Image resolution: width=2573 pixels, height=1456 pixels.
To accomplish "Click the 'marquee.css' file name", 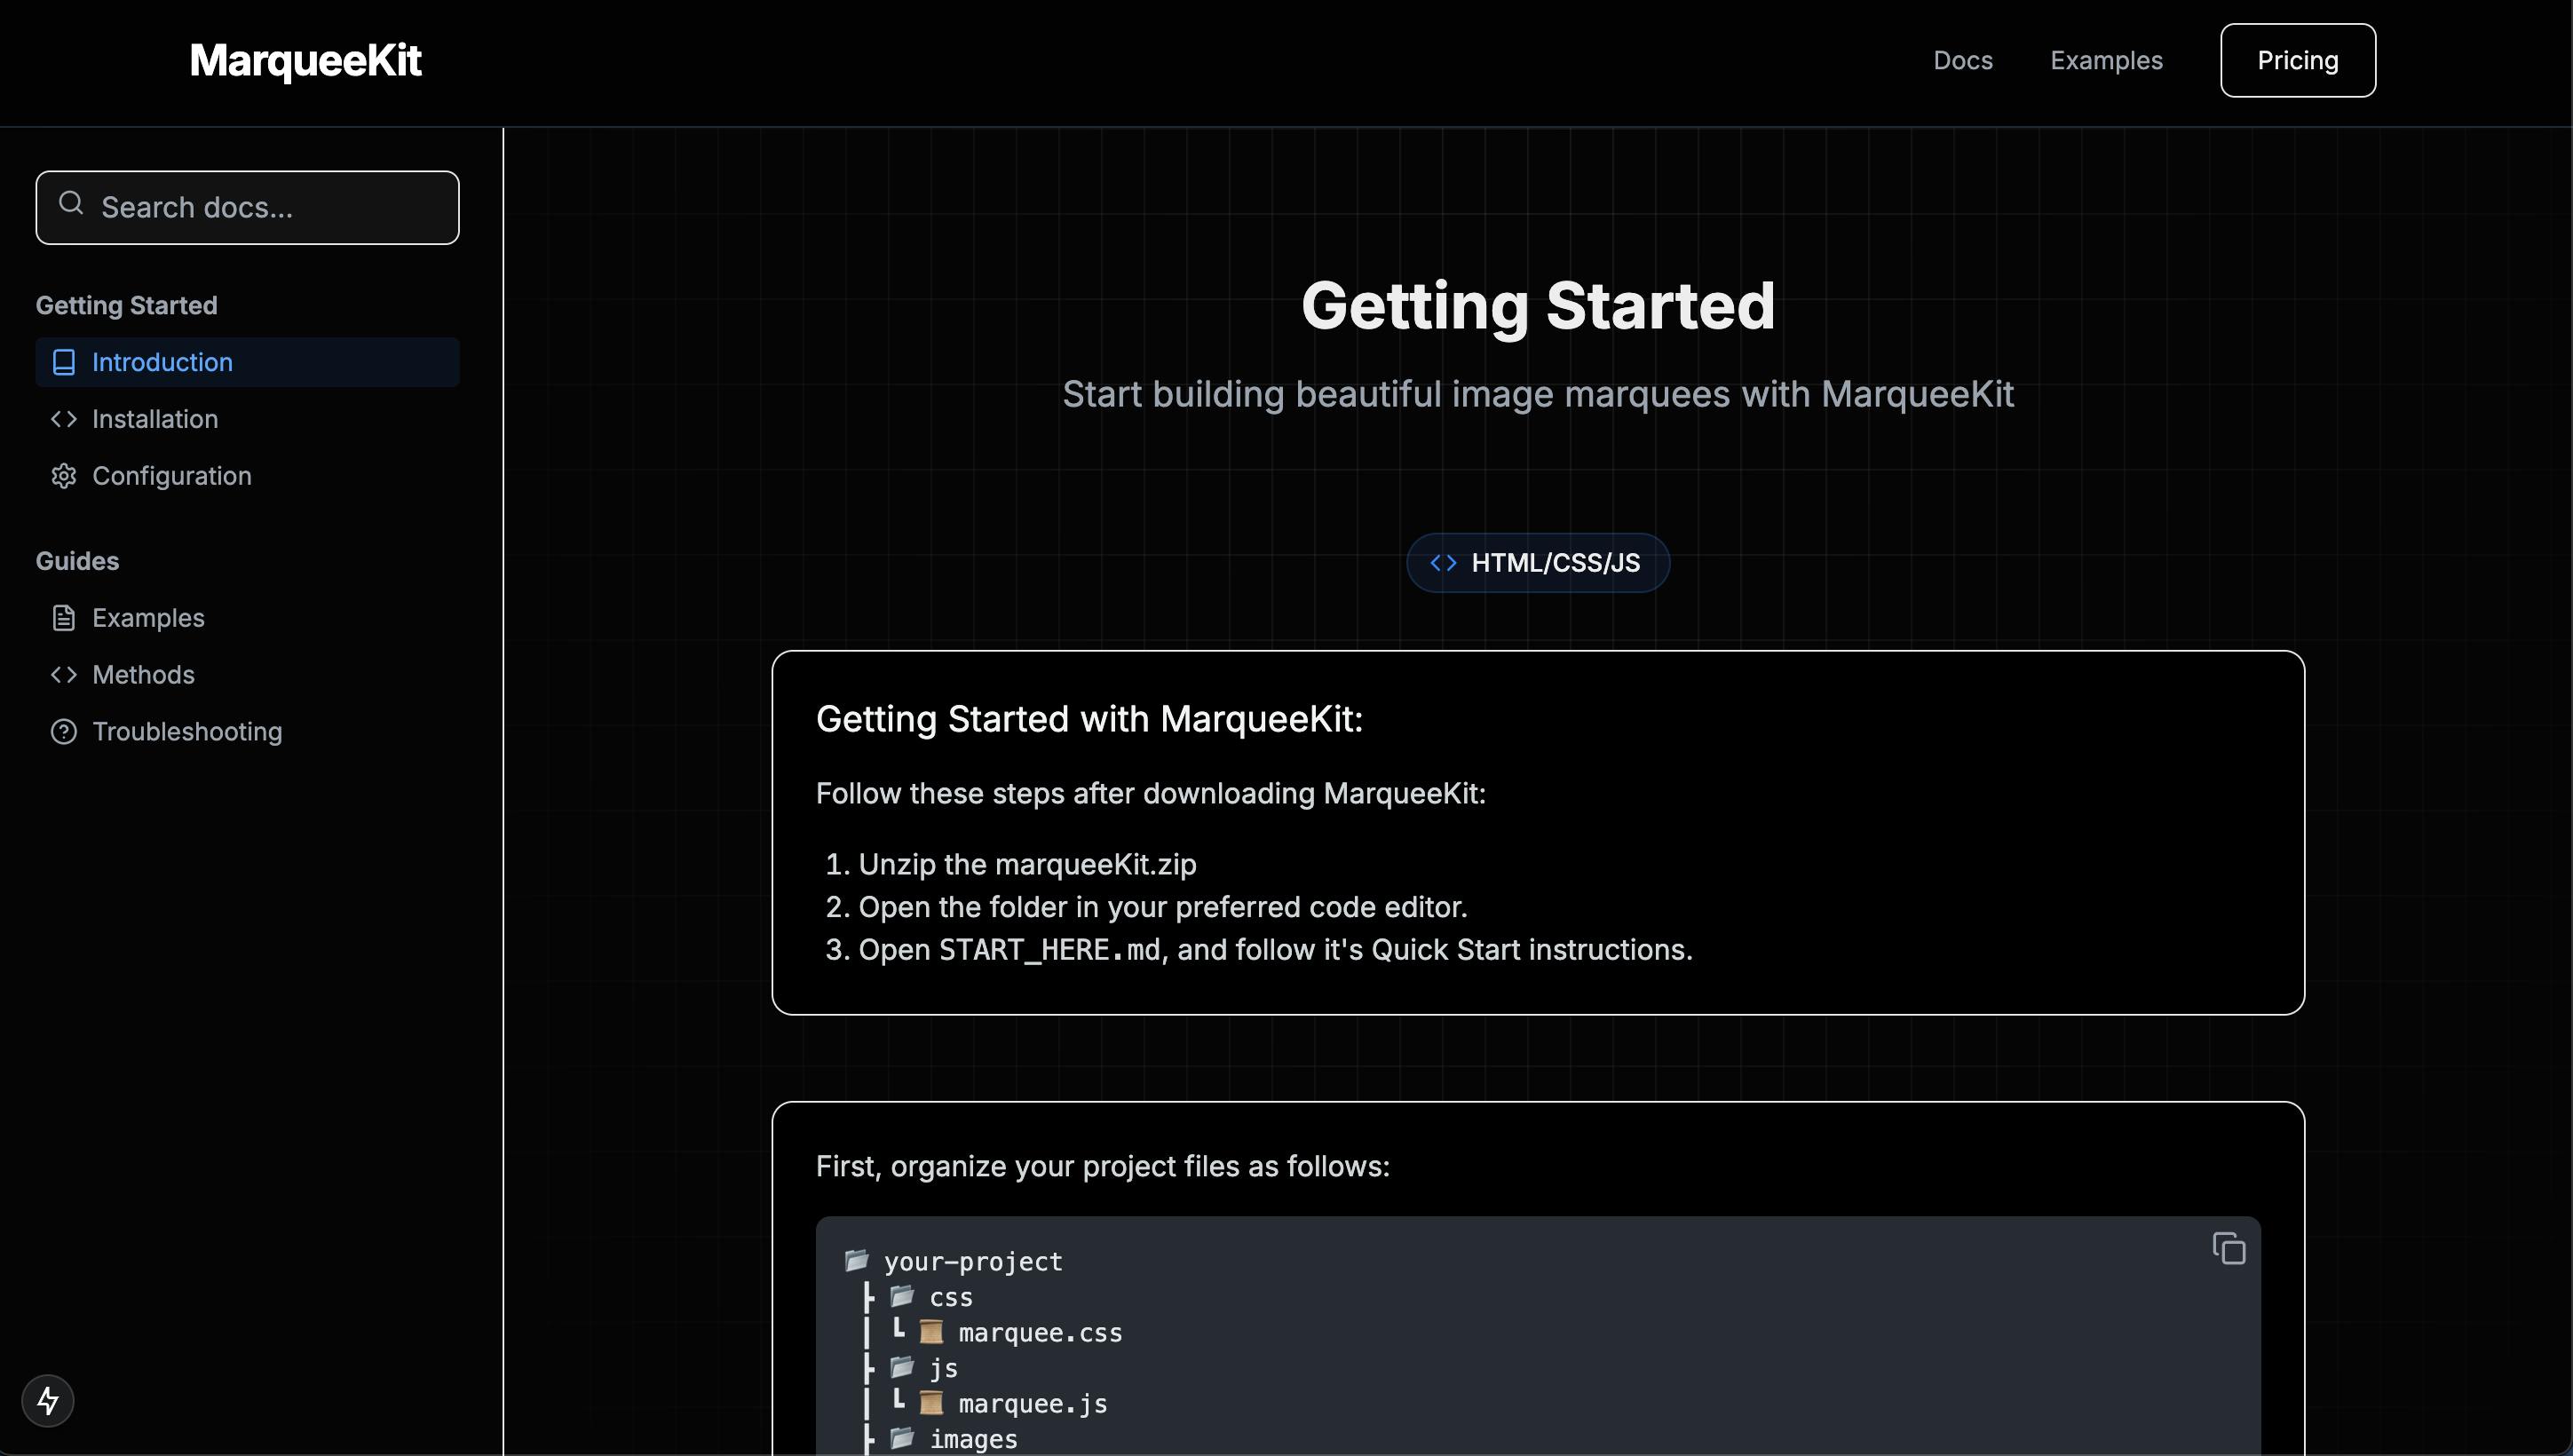I will click(x=1040, y=1333).
